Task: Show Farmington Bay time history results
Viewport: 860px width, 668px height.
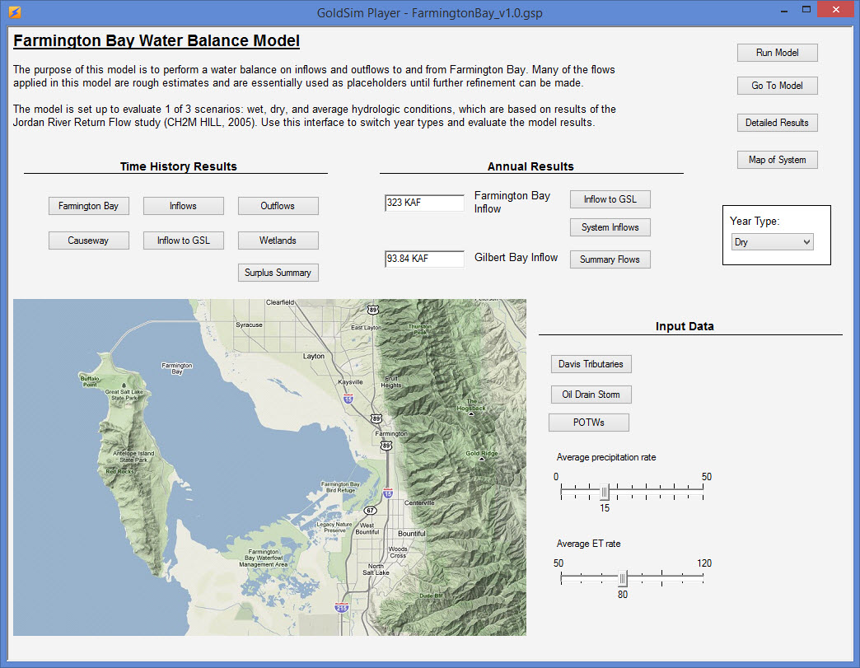Action: pyautogui.click(x=88, y=206)
